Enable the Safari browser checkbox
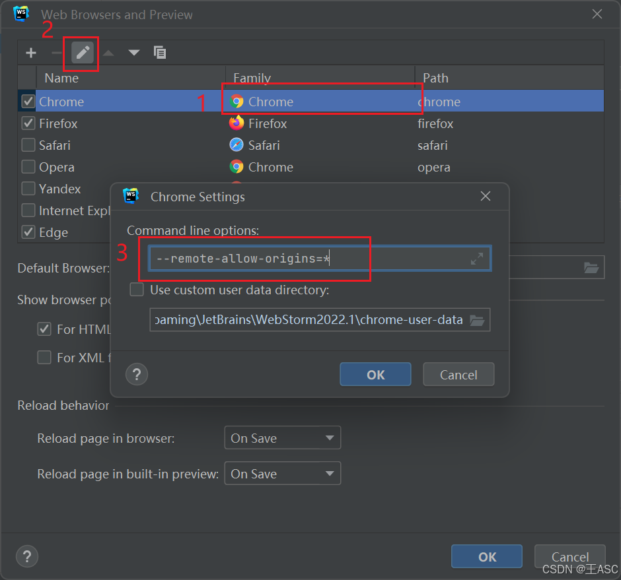Image resolution: width=621 pixels, height=580 pixels. 28,145
